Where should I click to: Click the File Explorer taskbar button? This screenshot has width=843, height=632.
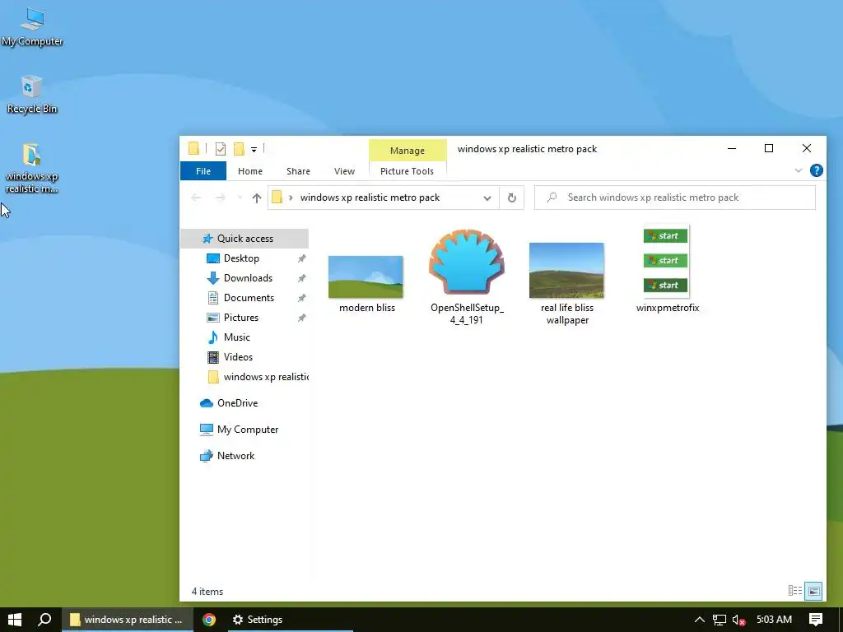point(127,620)
